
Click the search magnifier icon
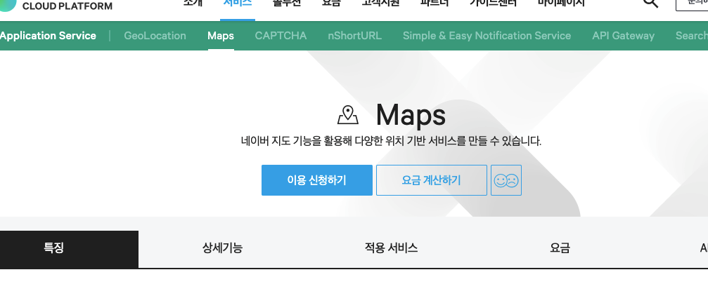pyautogui.click(x=650, y=3)
